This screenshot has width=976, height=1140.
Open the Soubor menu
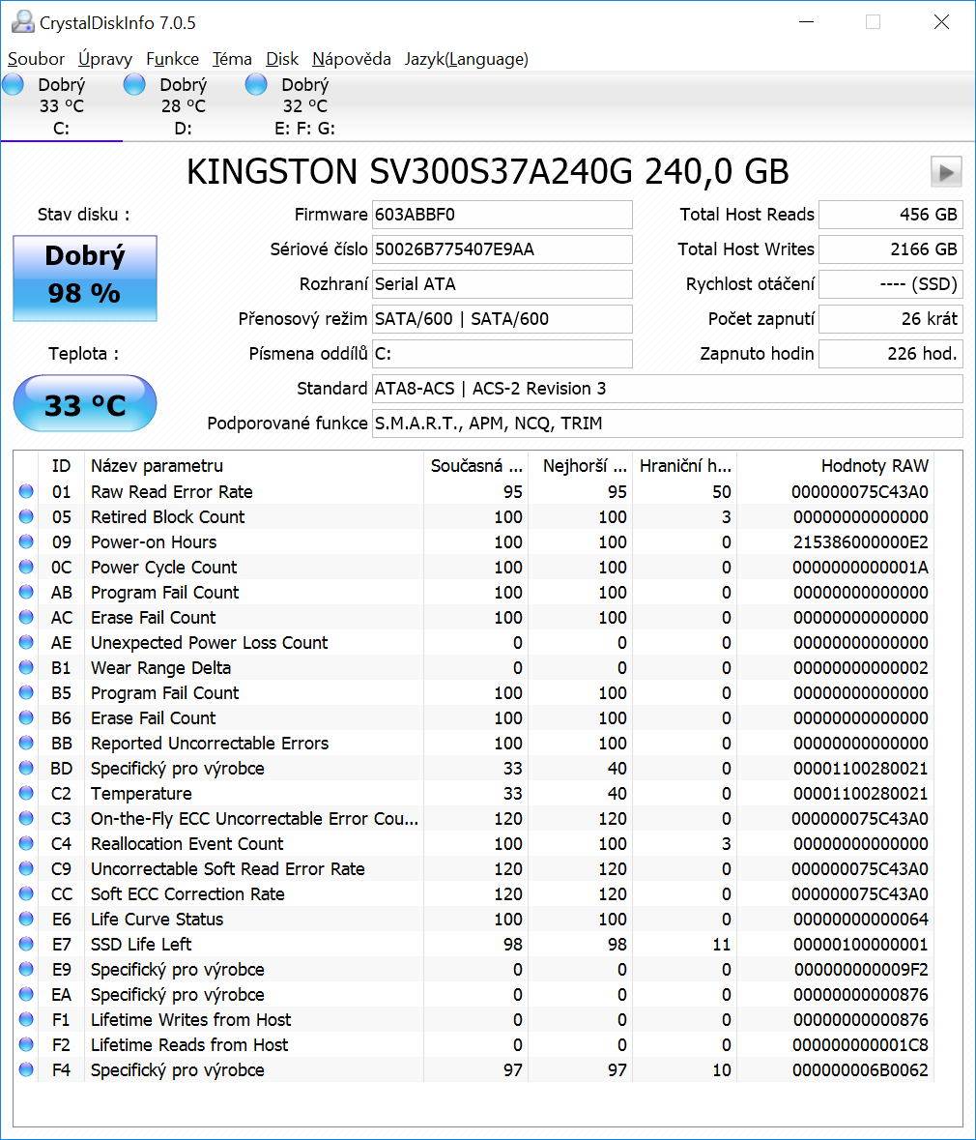point(36,59)
